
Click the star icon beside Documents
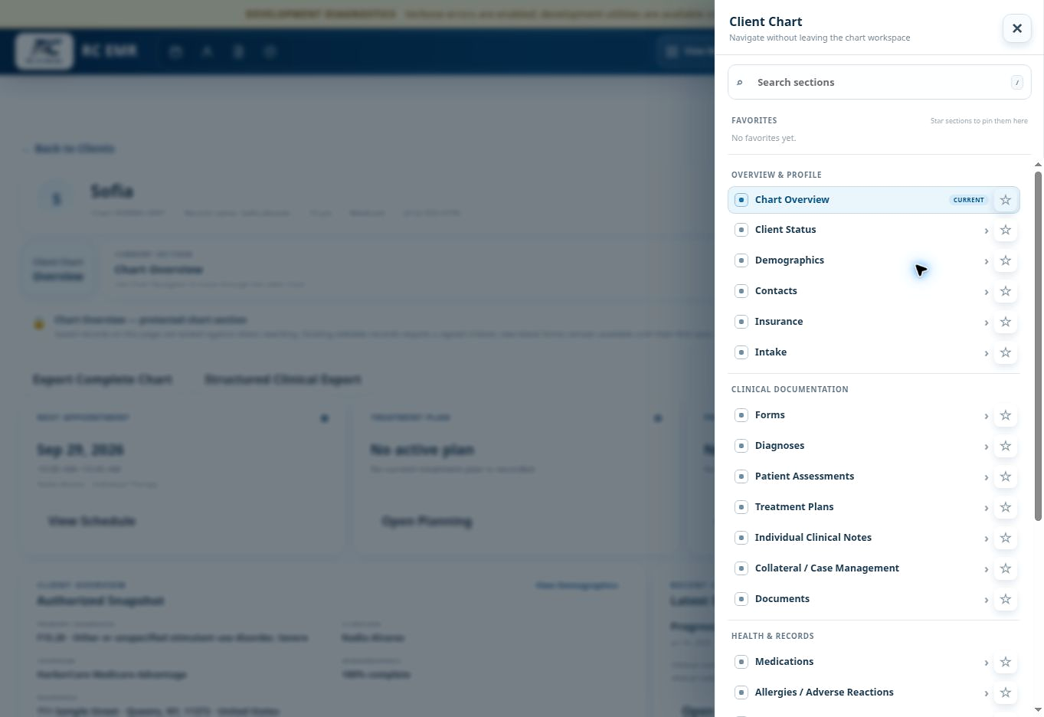pos(1006,599)
